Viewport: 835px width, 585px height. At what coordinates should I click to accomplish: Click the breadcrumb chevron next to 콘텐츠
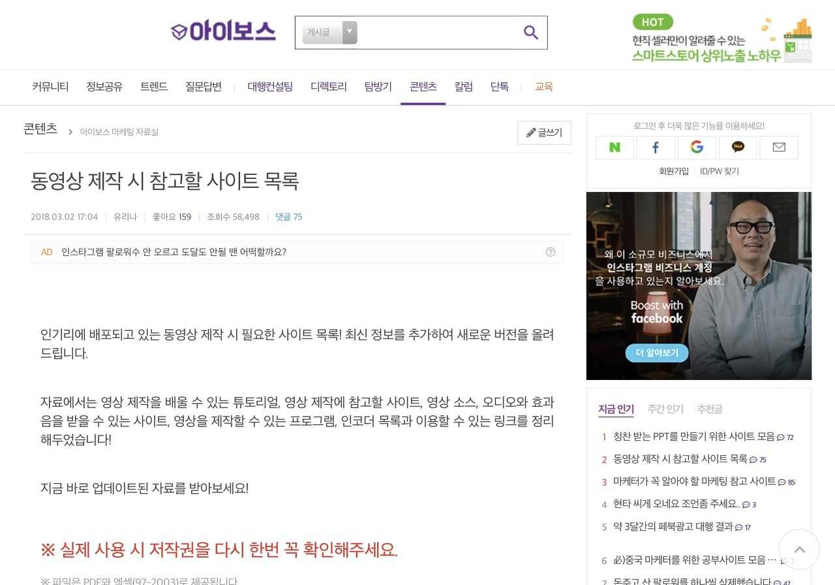click(x=70, y=132)
